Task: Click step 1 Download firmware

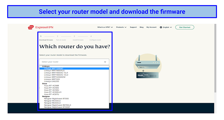Action: [46, 38]
